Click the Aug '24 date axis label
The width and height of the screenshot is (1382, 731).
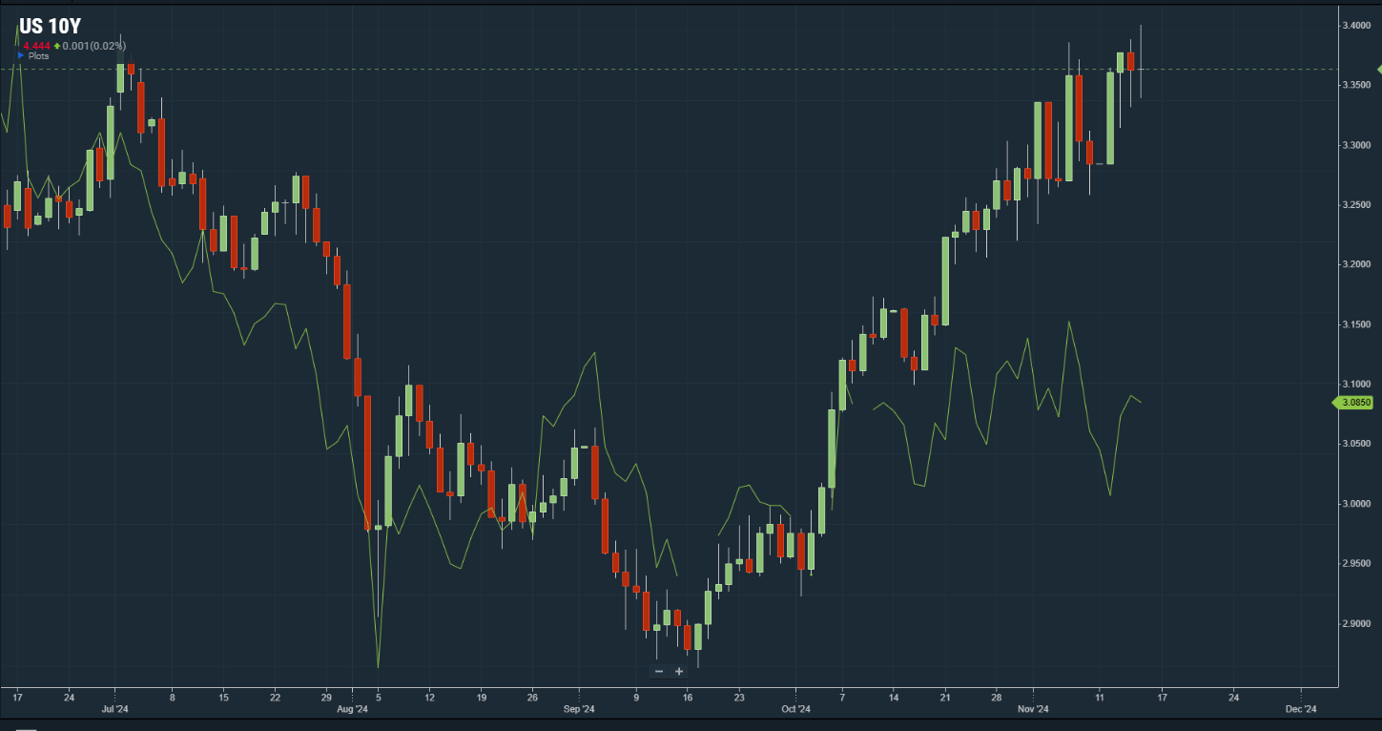pos(353,709)
